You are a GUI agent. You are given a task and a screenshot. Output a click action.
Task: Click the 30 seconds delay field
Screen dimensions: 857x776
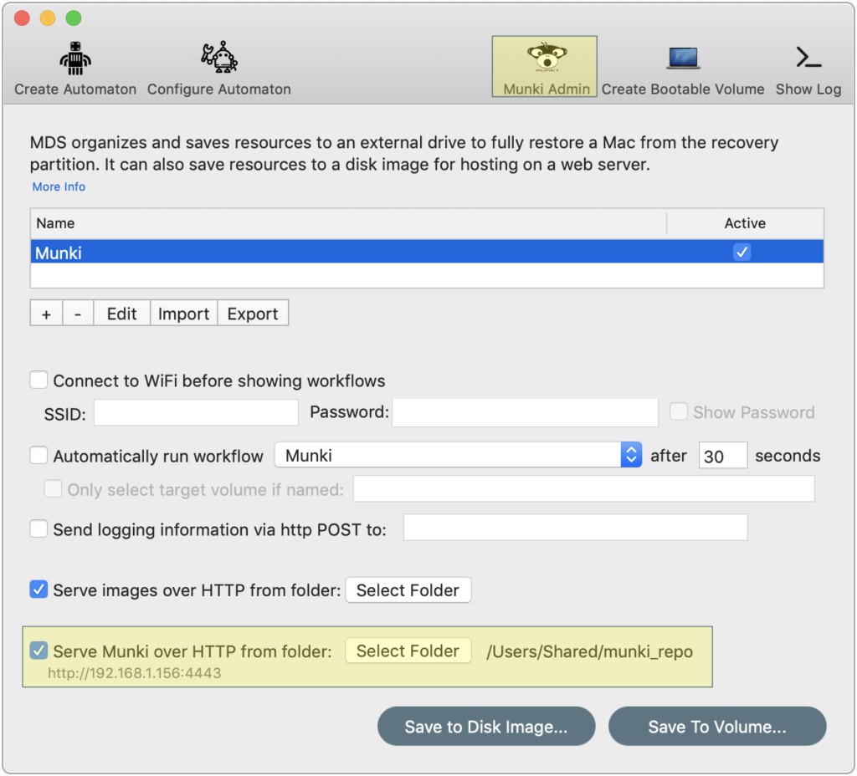click(x=723, y=456)
